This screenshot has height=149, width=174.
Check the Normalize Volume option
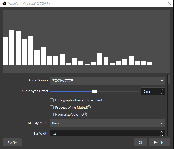(x=52, y=114)
